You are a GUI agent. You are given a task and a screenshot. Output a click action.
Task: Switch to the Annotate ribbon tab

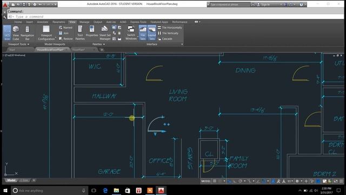(42, 22)
